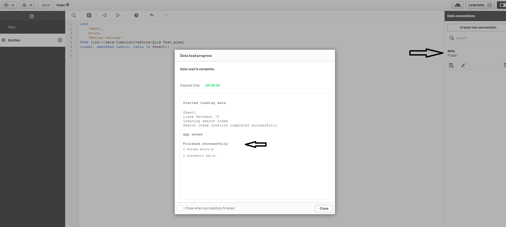
Task: Edit the data connection with pencil icon
Action: 463,65
